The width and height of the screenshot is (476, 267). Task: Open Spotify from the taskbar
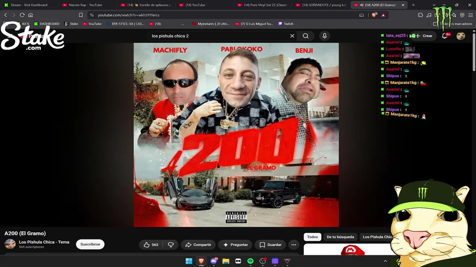[x=250, y=261]
